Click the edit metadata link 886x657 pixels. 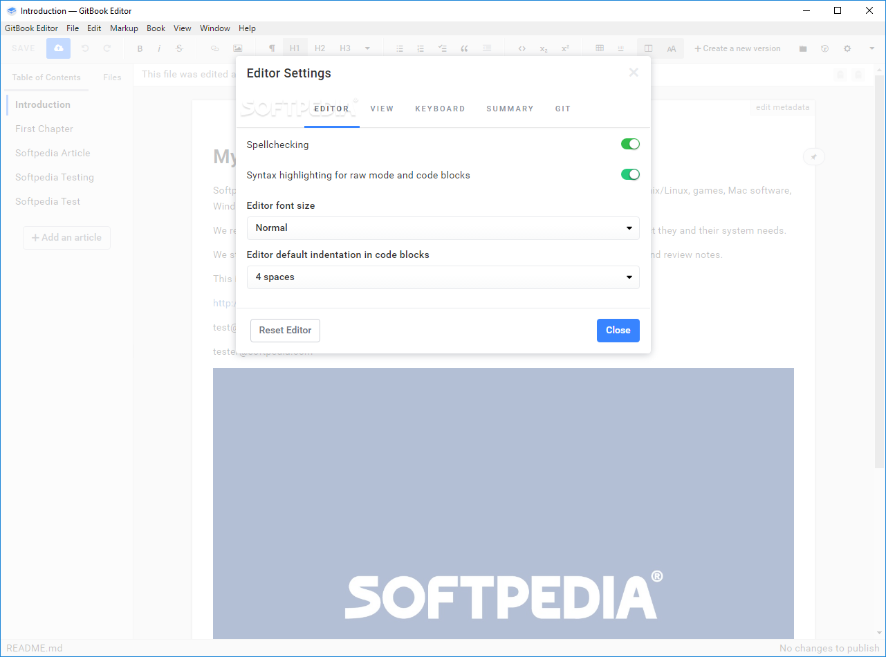coord(782,107)
